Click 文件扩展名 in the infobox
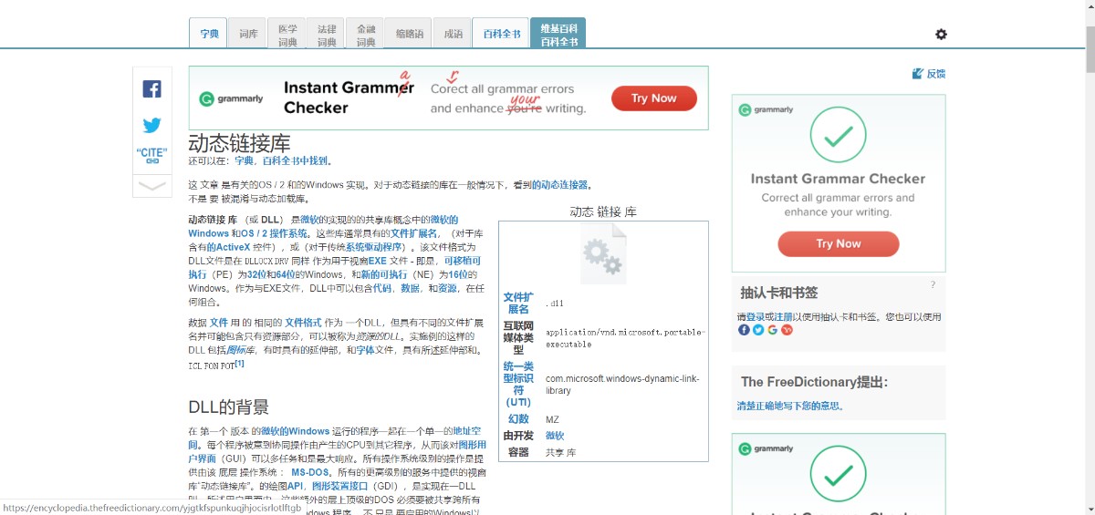This screenshot has height=515, width=1095. tap(518, 304)
